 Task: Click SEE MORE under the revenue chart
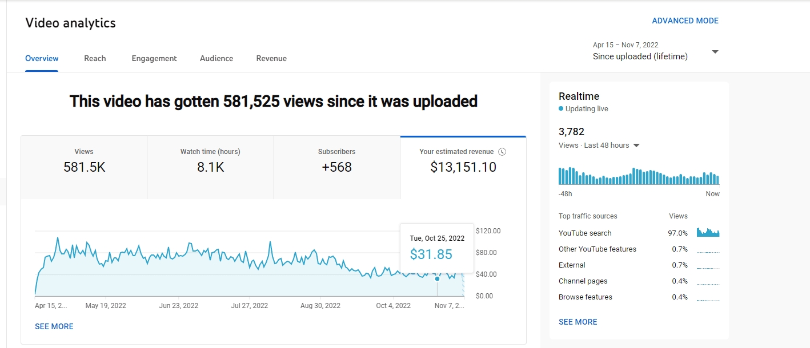(x=54, y=326)
